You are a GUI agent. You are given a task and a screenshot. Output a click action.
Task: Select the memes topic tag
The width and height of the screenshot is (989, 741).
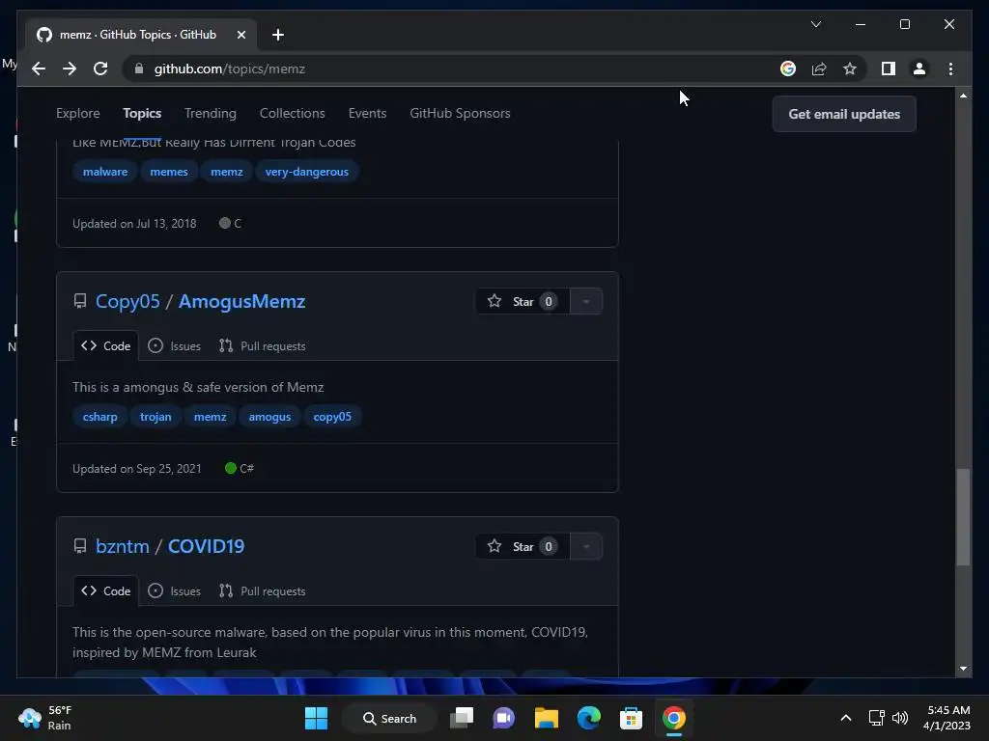[x=168, y=172]
